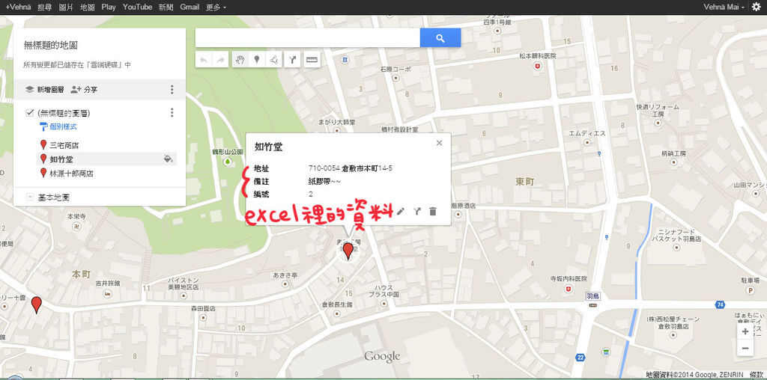
Task: Open the Vehnä Mai account dropdown
Action: pos(724,7)
